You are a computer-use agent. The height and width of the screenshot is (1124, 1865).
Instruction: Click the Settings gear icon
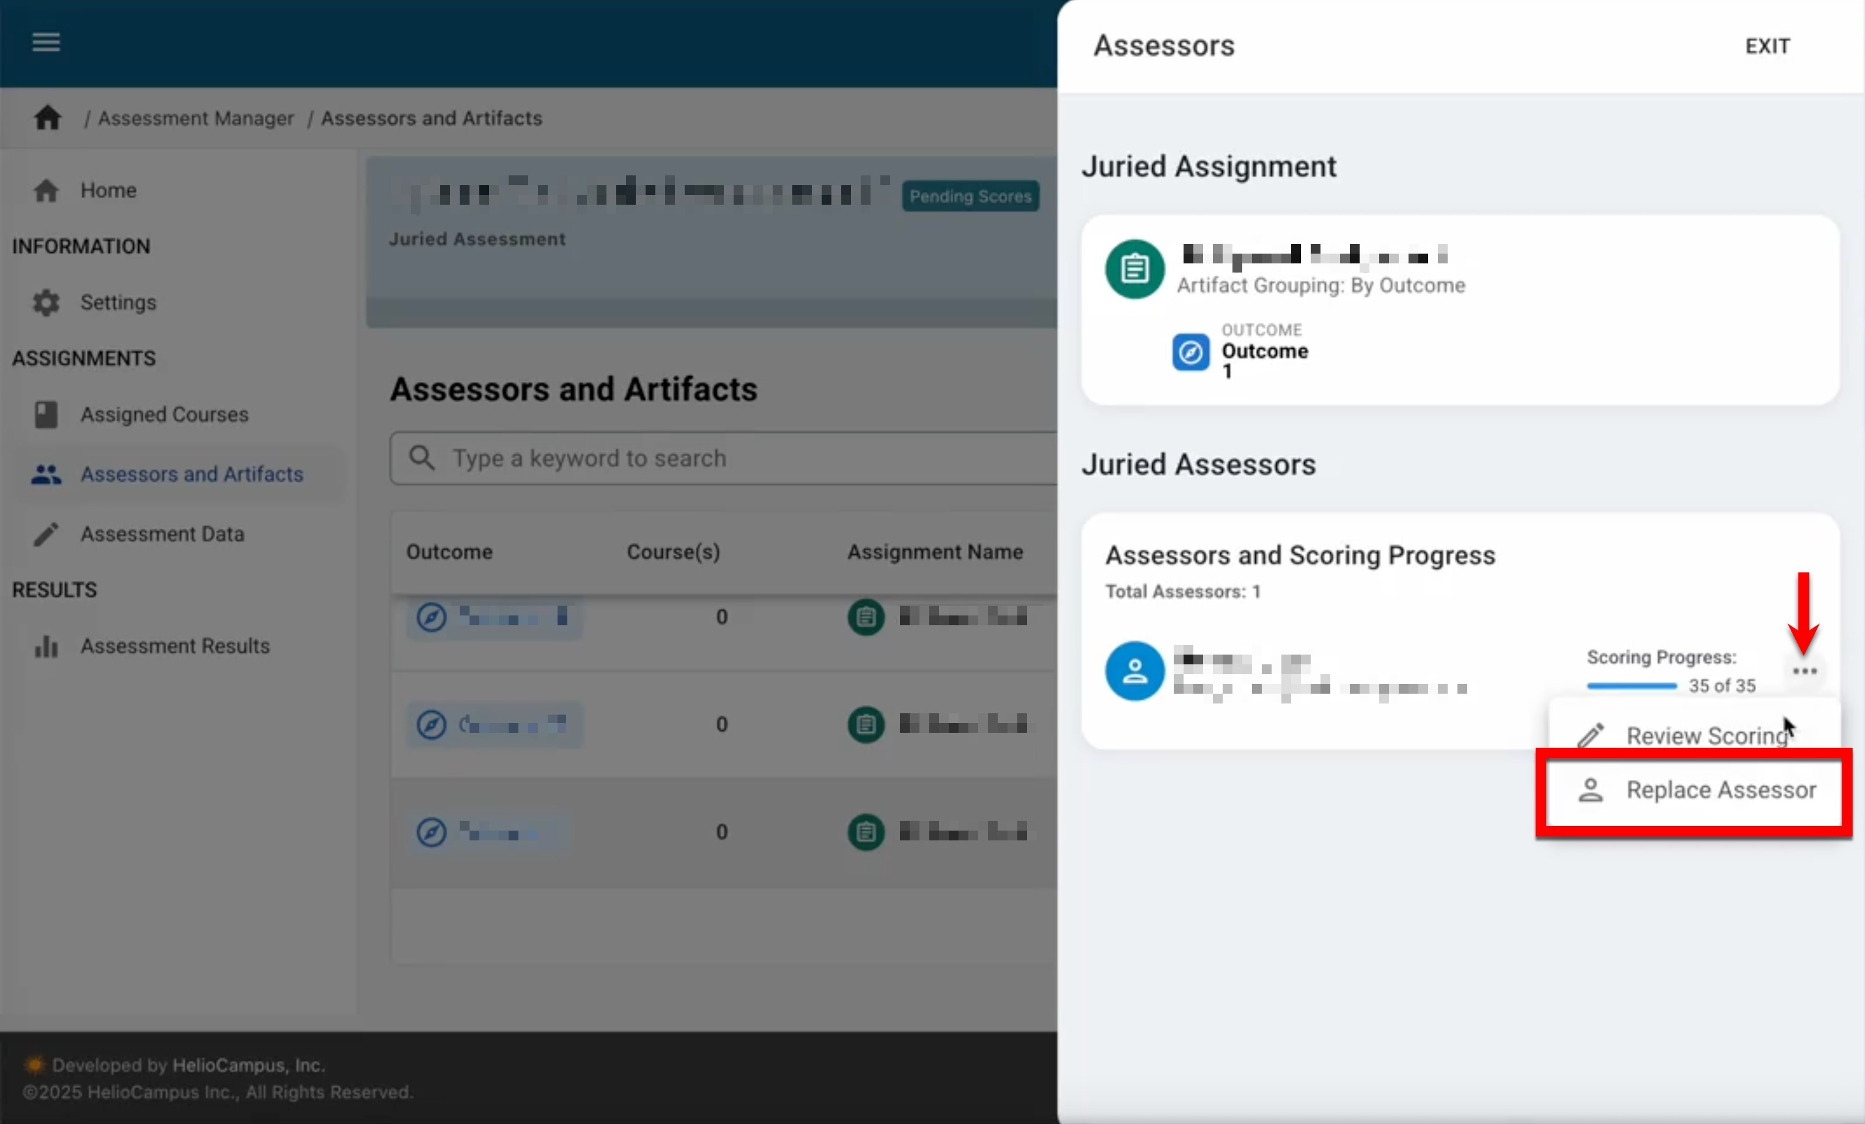46,302
